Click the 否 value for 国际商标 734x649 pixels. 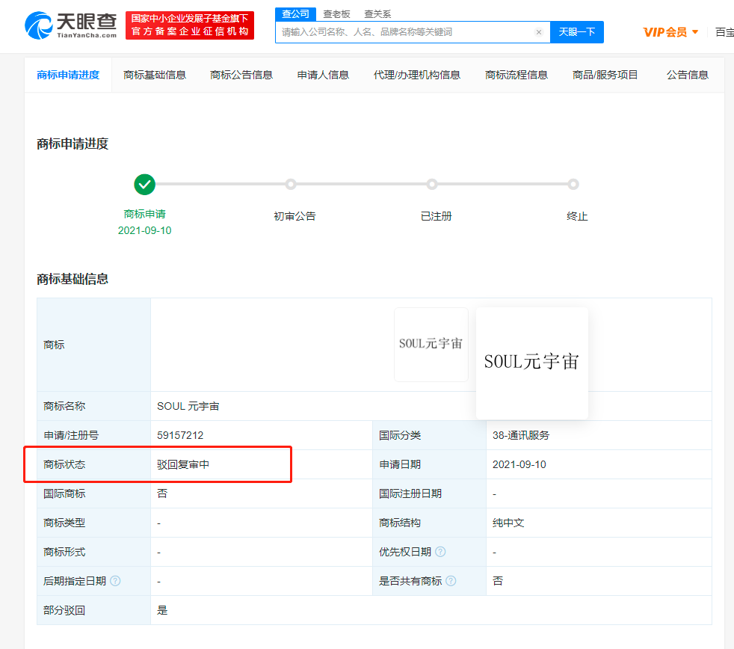click(x=162, y=493)
